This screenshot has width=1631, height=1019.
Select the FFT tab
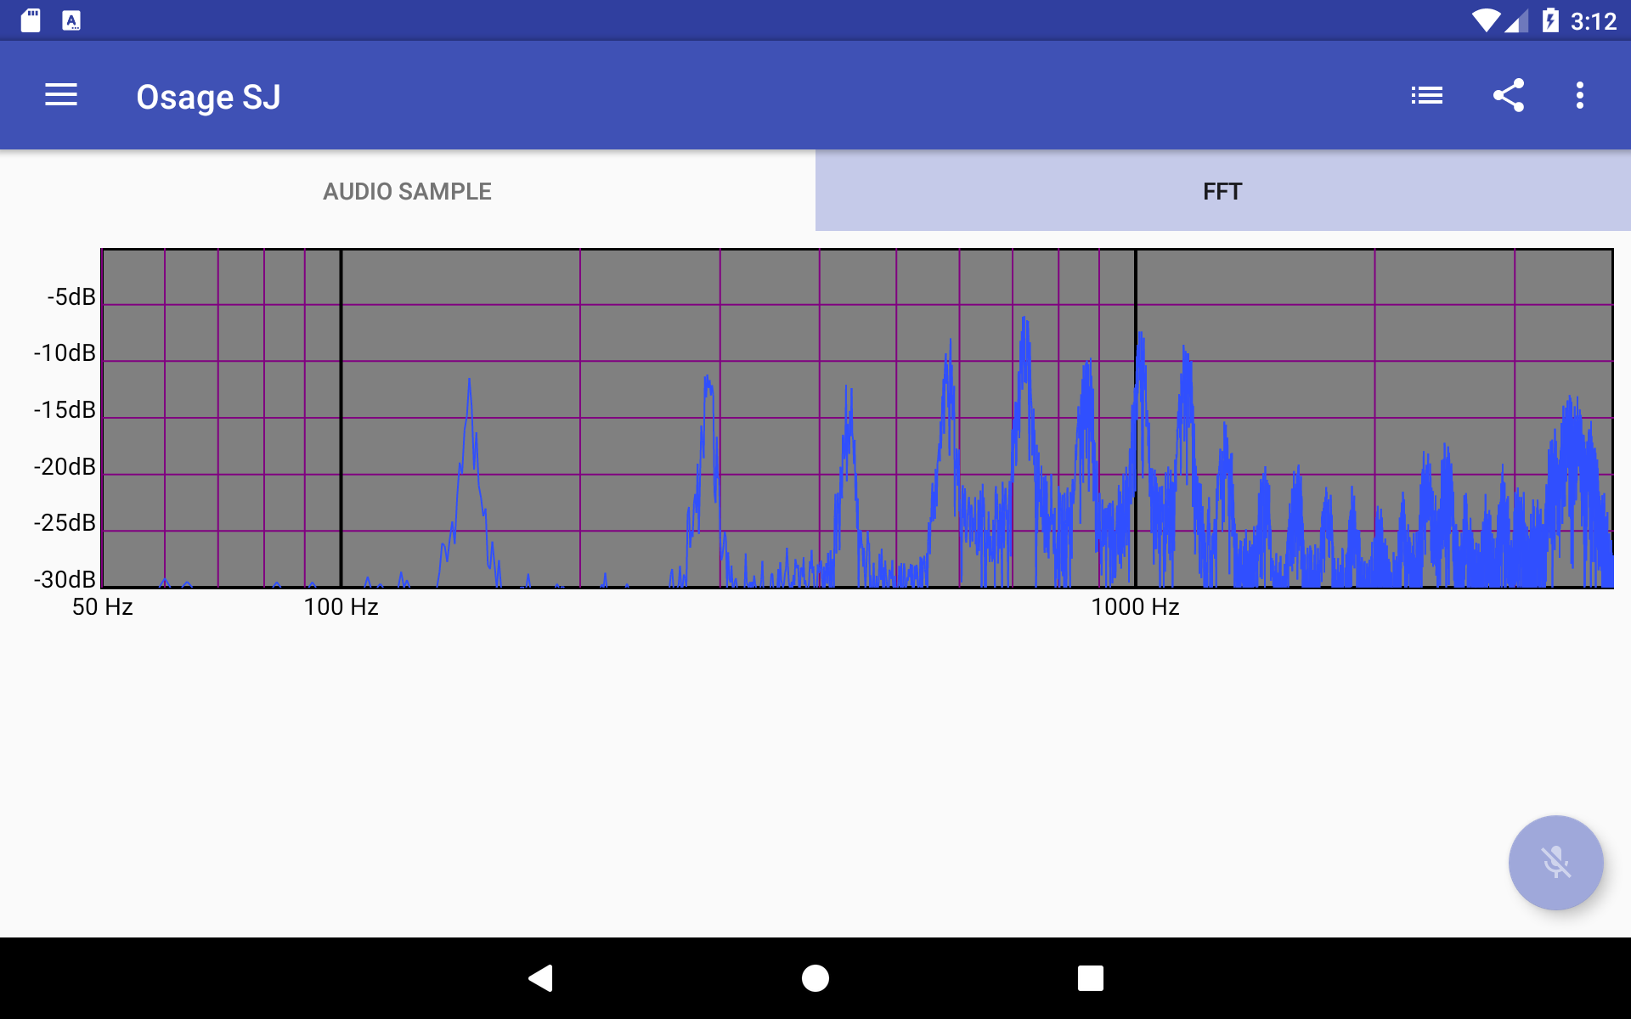(x=1223, y=191)
